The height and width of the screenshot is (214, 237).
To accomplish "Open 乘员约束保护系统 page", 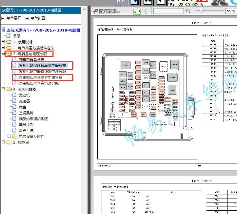I will coord(33,119).
